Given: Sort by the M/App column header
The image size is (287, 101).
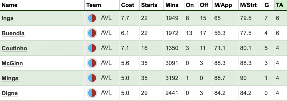Looking at the screenshot, I should coord(223,5).
